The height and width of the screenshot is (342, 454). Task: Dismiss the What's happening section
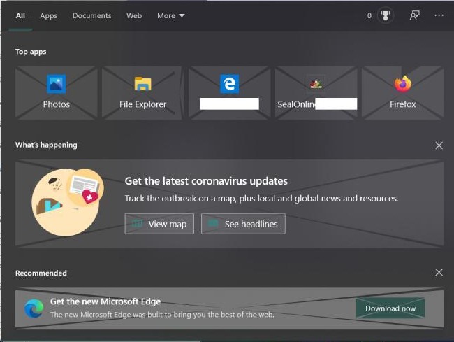[439, 145]
